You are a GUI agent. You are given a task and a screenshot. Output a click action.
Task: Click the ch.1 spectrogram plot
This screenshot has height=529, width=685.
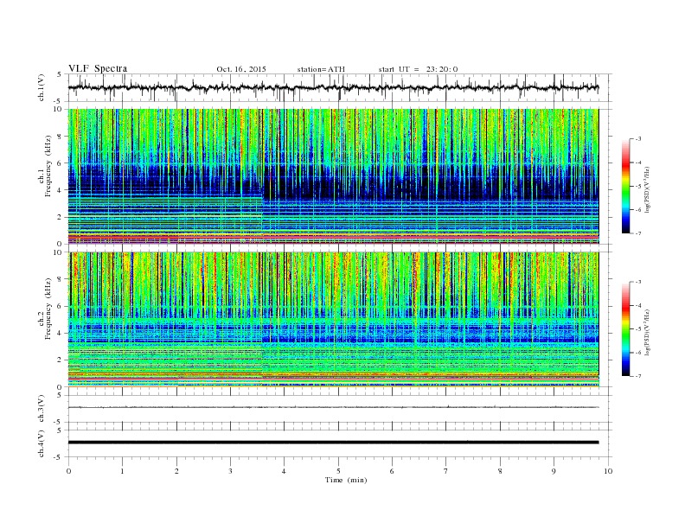334,176
